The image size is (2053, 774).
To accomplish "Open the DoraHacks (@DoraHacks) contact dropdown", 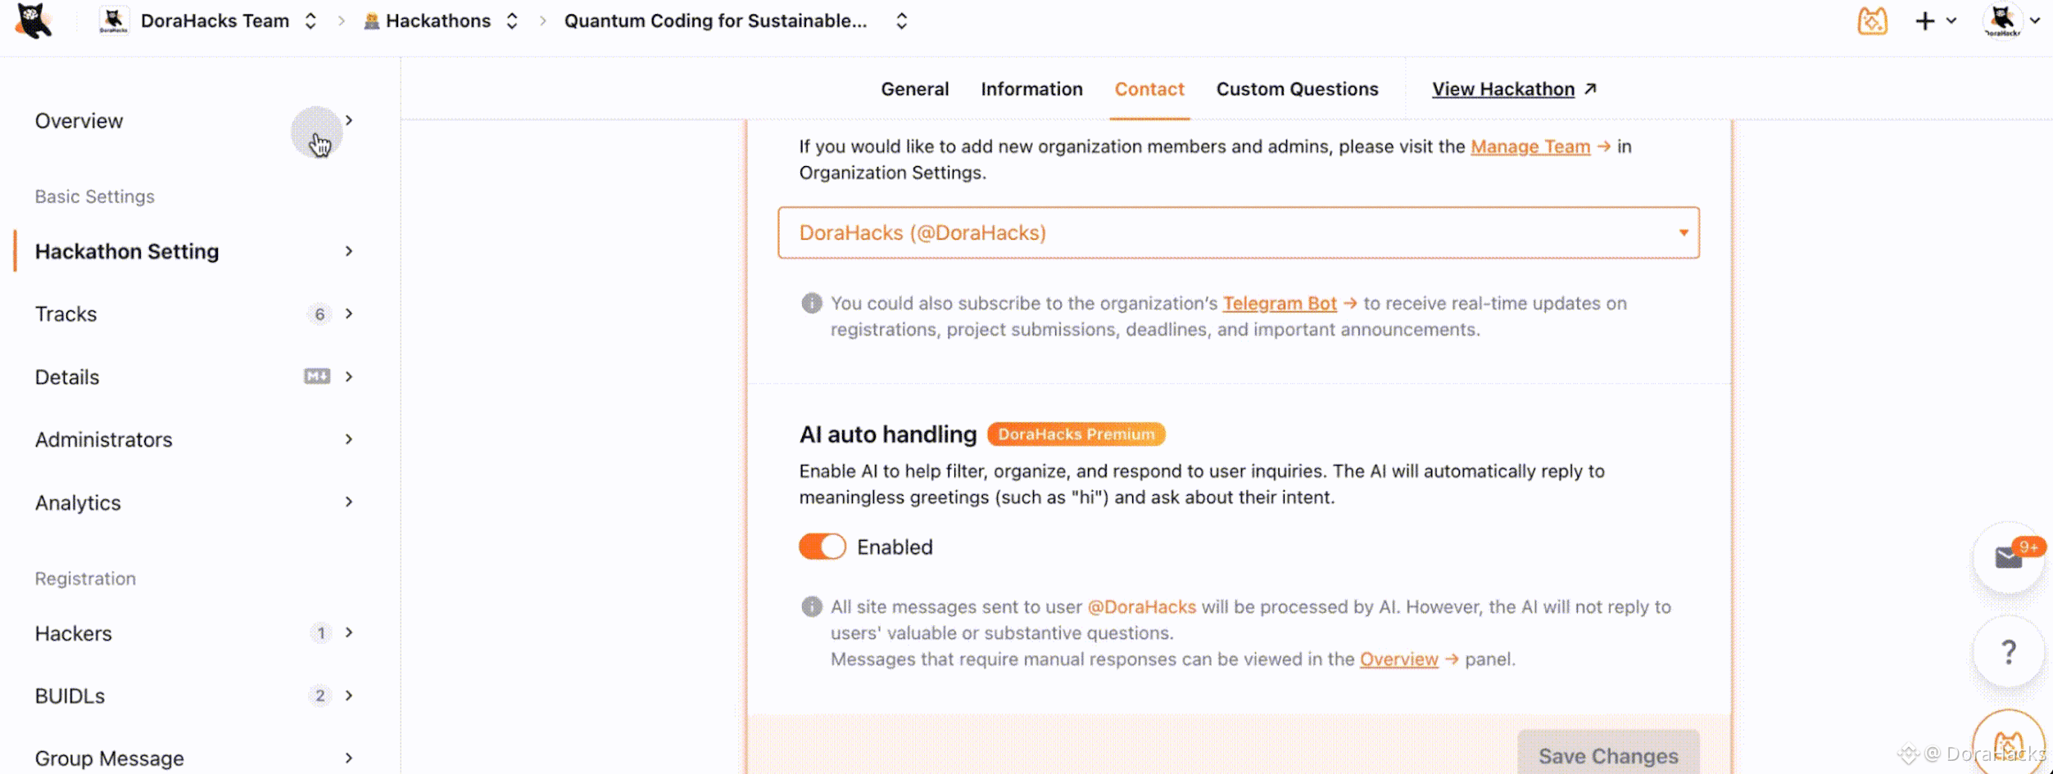I will point(1238,233).
